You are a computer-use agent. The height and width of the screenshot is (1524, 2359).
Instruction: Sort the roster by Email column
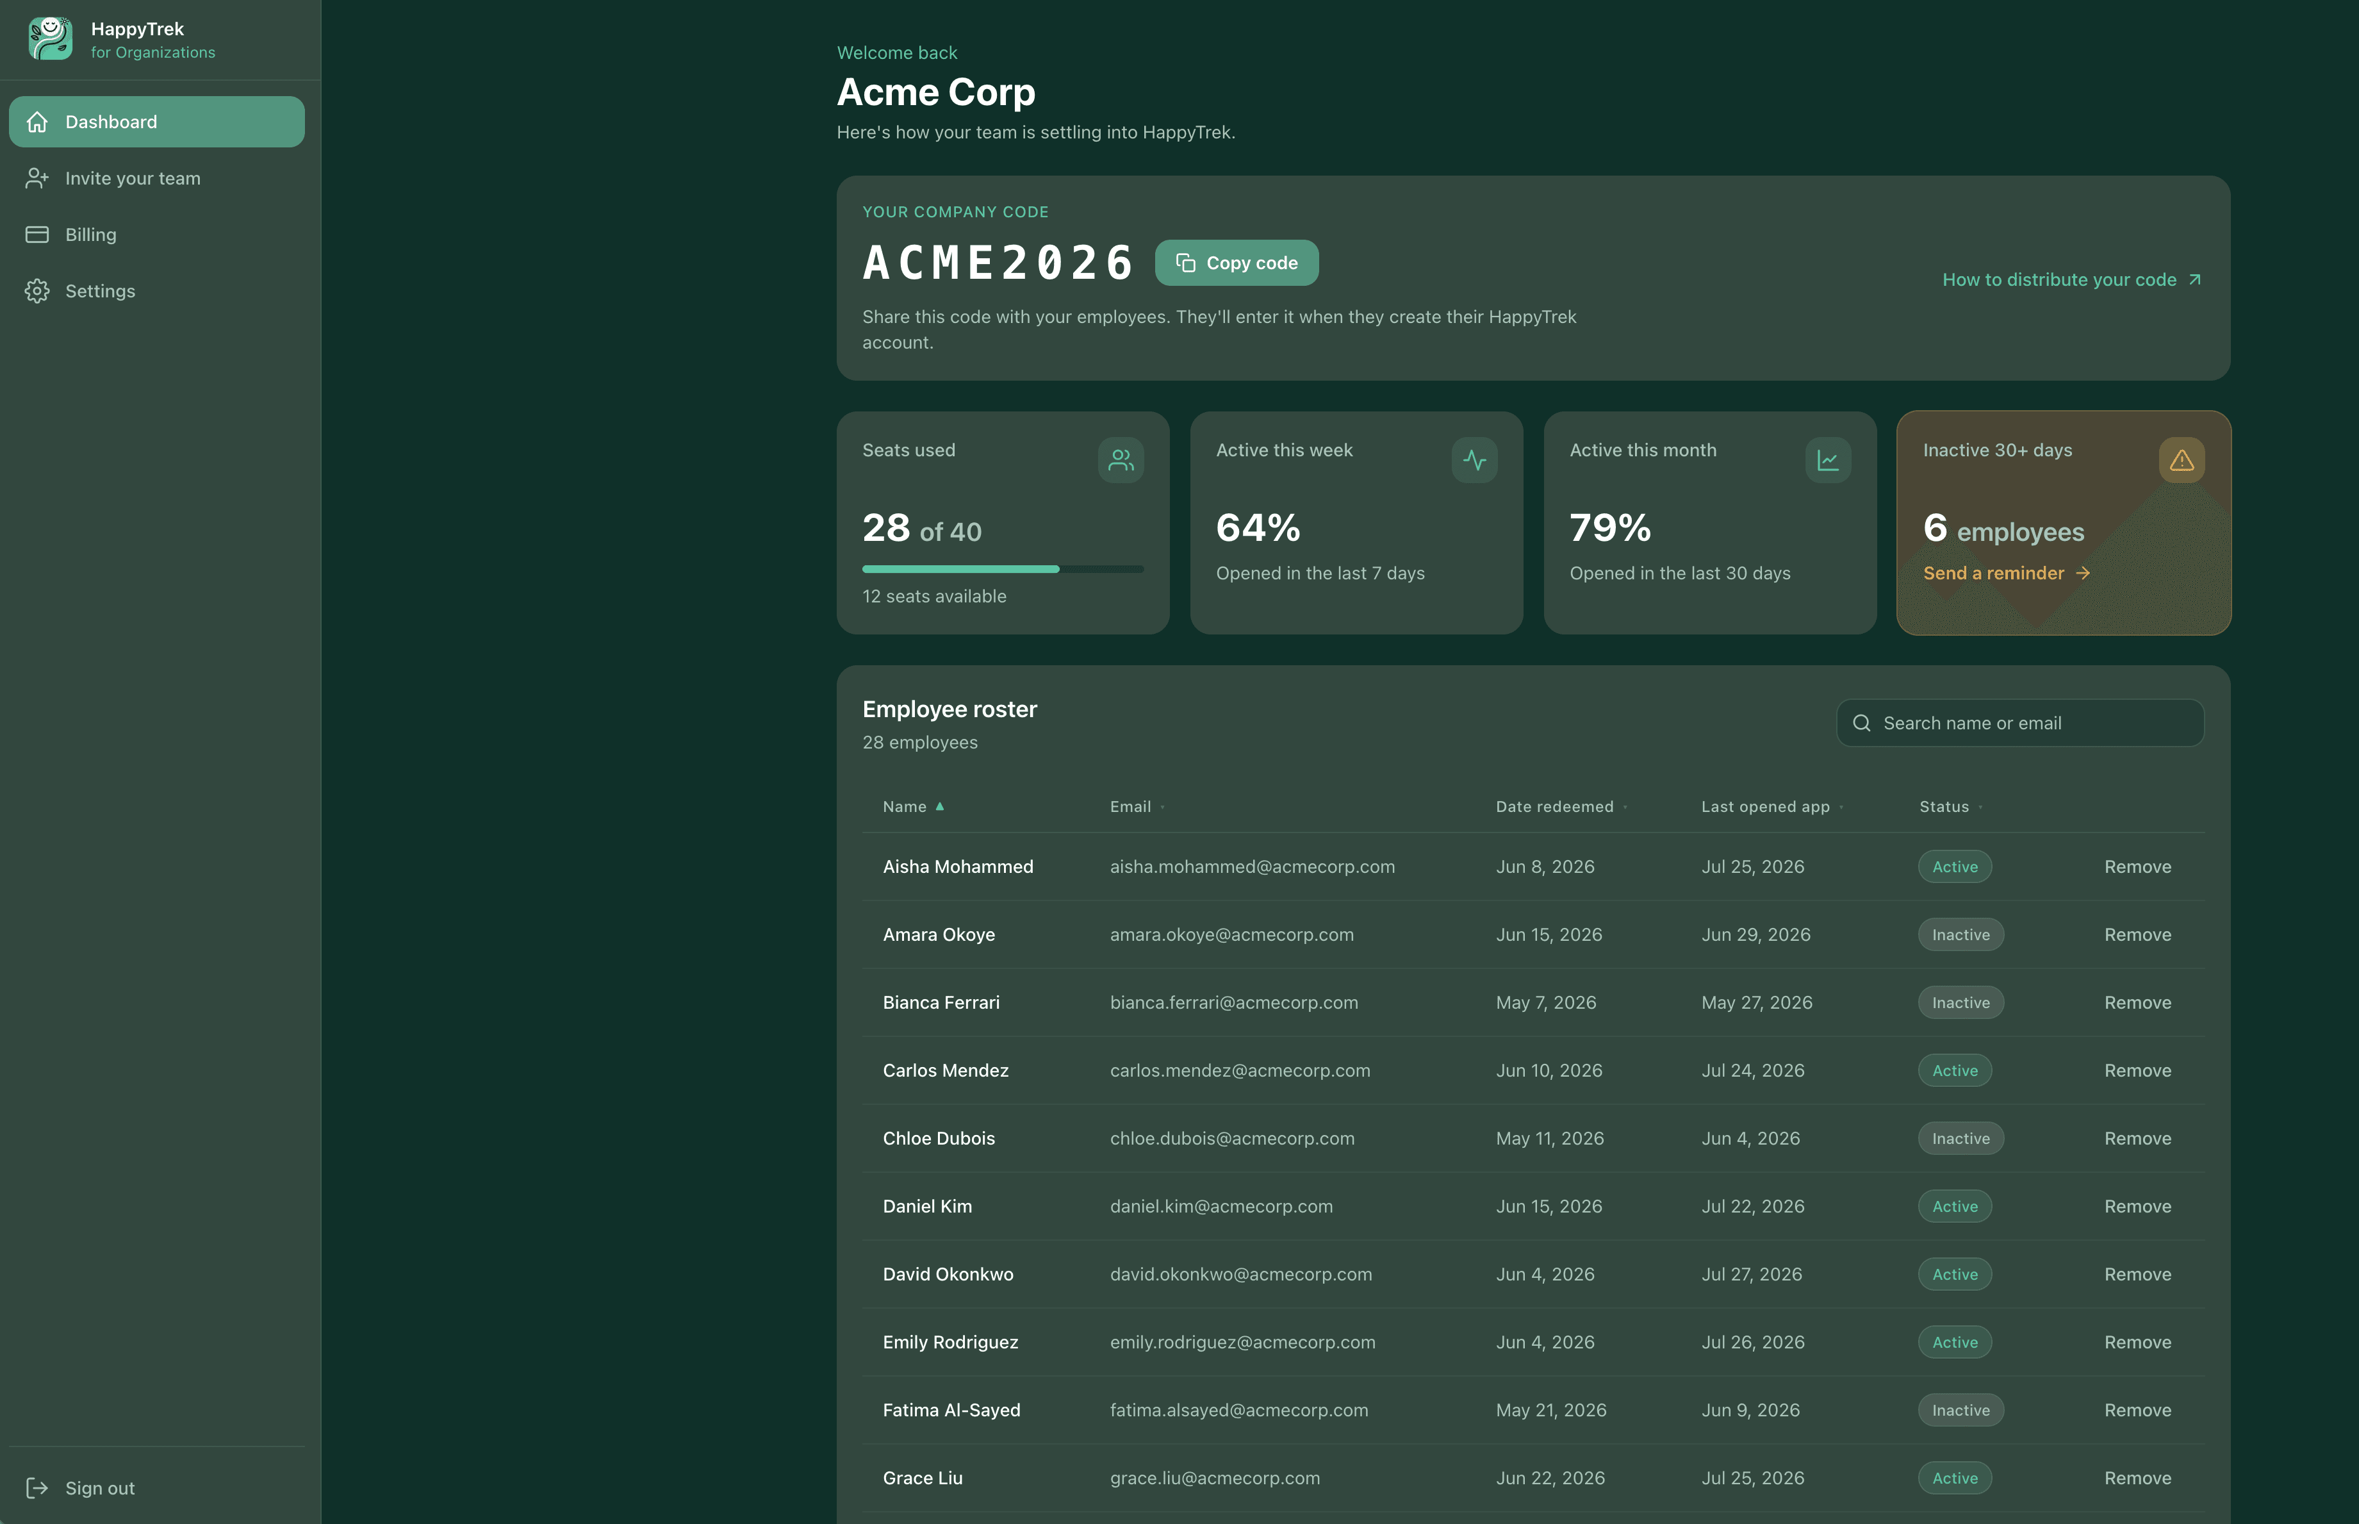click(1137, 806)
